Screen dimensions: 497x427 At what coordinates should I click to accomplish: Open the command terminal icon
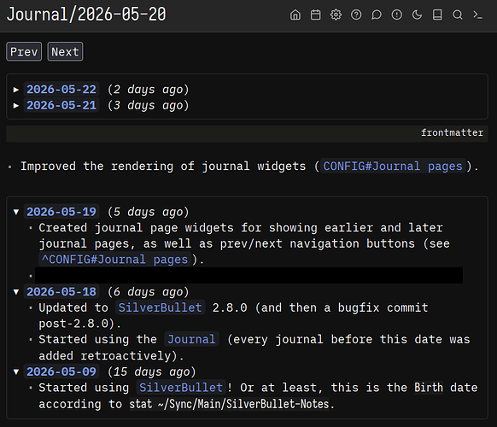click(x=477, y=15)
